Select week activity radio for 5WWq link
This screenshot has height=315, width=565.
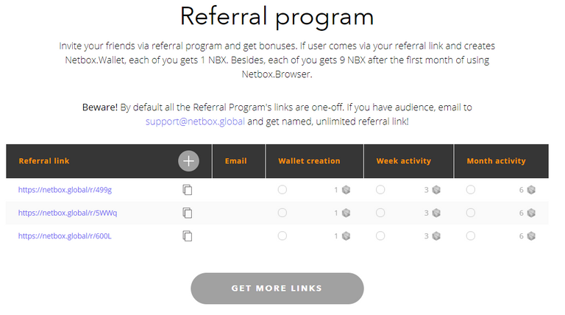[380, 213]
